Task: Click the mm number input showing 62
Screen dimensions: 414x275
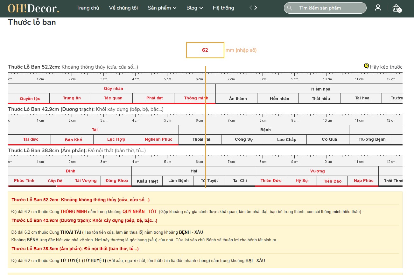Action: click(x=205, y=50)
